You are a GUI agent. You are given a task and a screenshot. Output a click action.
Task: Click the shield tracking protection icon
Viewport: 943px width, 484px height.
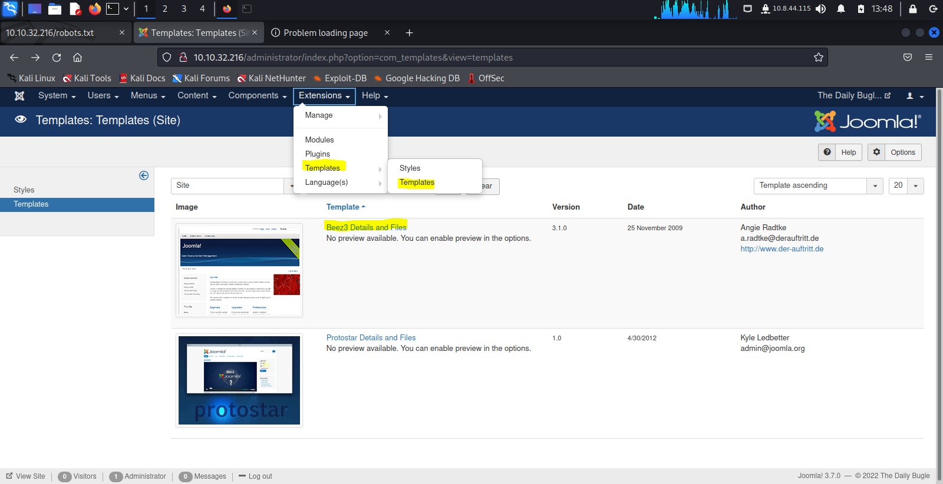[167, 58]
